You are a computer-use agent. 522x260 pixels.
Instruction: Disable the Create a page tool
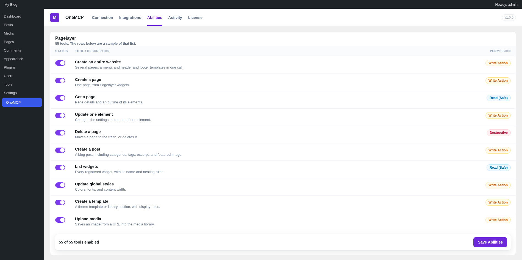tap(60, 81)
